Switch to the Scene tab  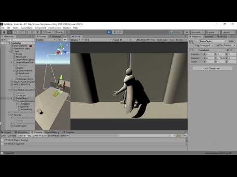[x=41, y=36]
